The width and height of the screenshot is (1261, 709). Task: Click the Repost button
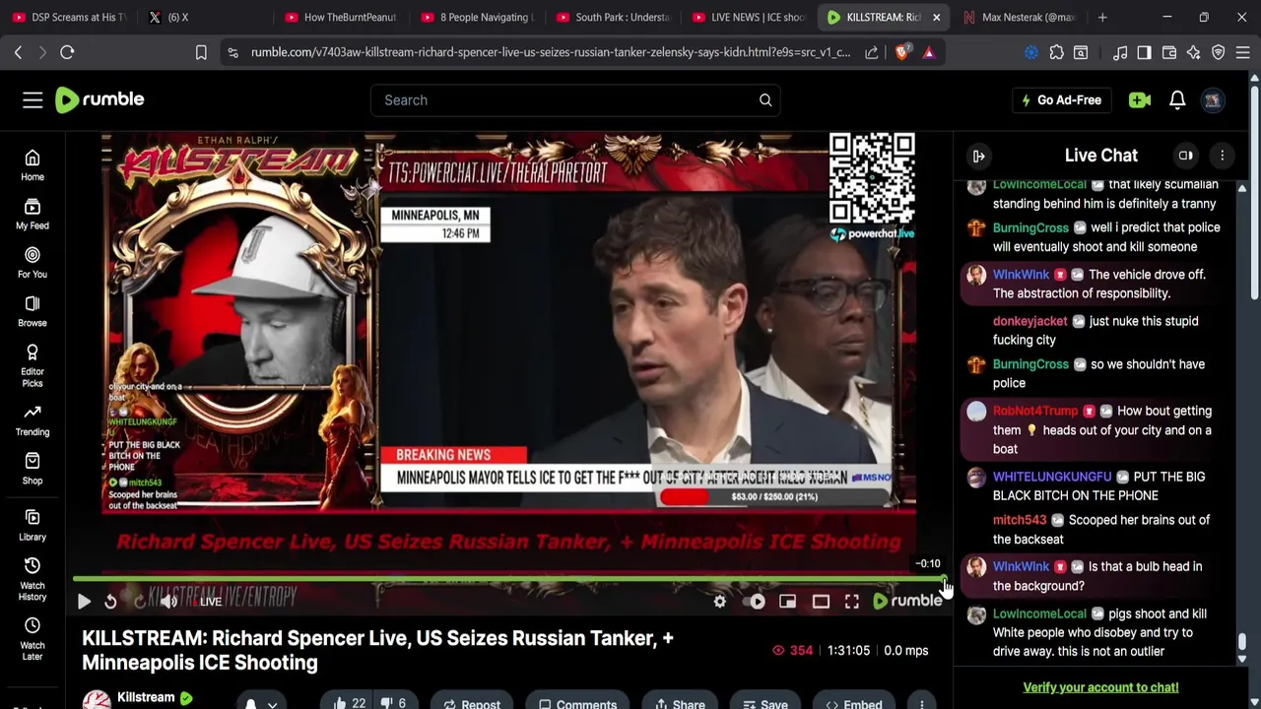coord(472,703)
